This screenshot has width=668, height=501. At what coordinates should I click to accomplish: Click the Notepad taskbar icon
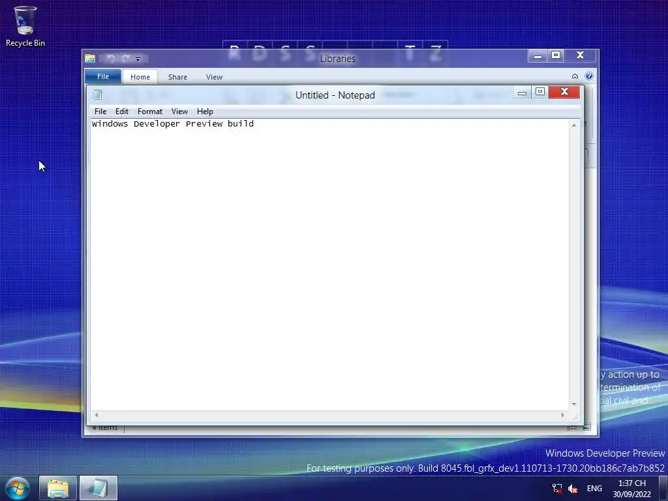point(99,488)
